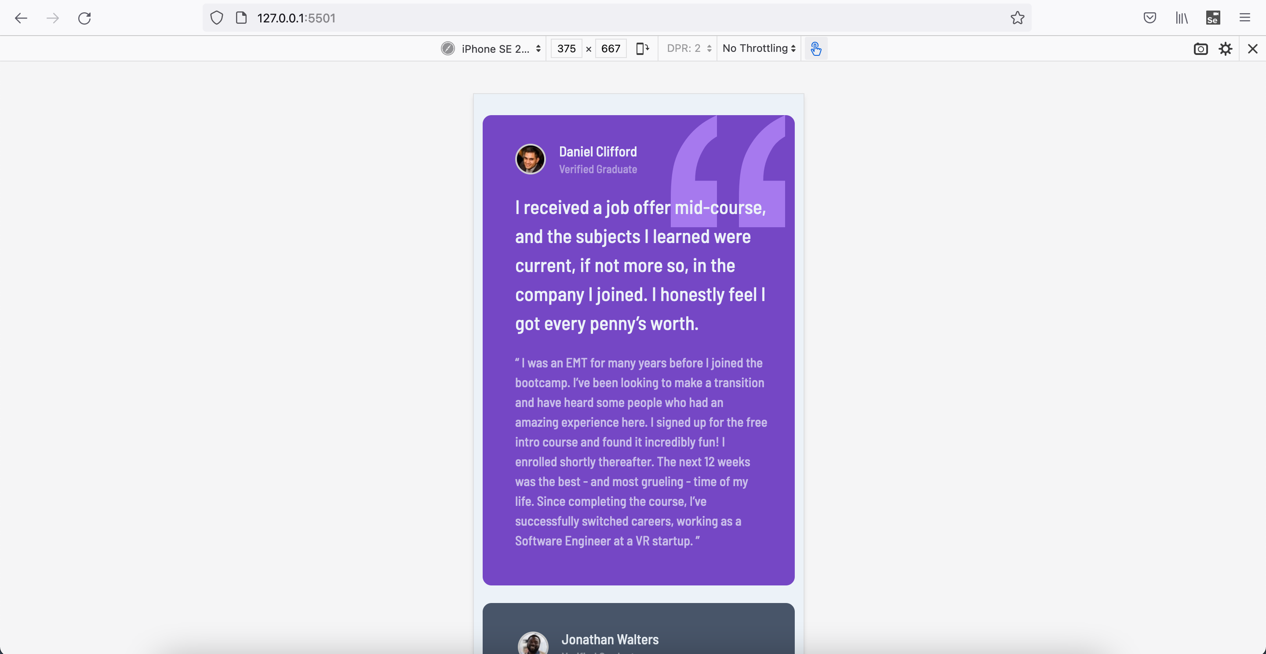Viewport: 1266px width, 654px height.
Task: Focus the address bar showing 127.0.0.1:5501
Action: pyautogui.click(x=617, y=18)
